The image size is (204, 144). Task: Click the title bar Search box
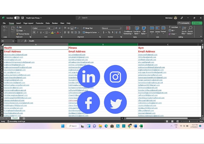pos(103,18)
